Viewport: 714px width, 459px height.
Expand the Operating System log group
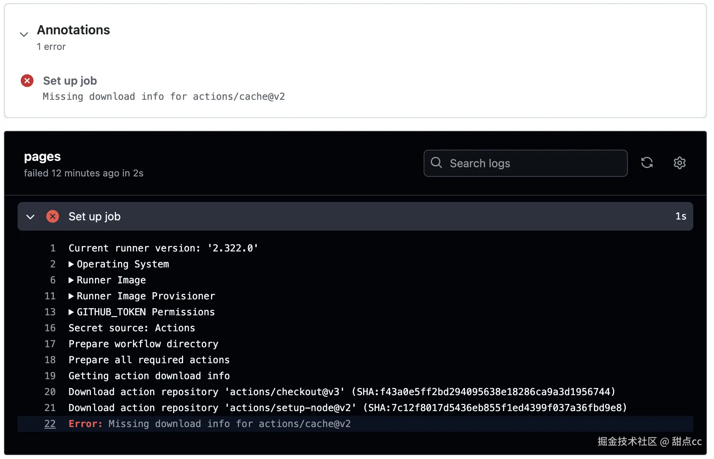pos(71,264)
